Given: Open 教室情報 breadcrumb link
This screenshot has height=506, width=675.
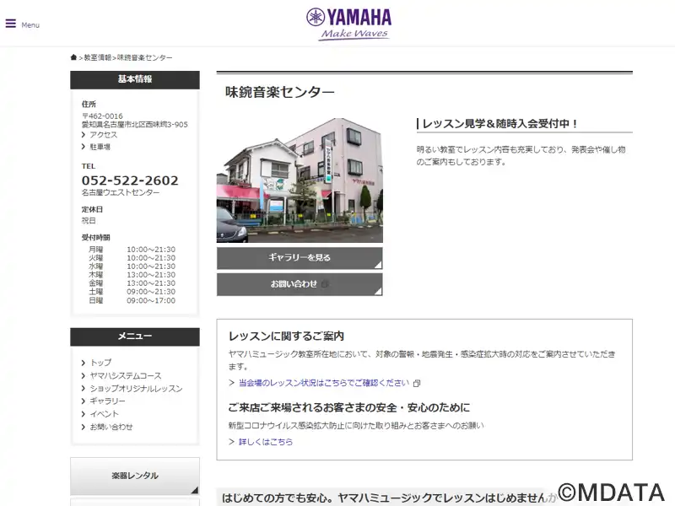Looking at the screenshot, I should [98, 57].
